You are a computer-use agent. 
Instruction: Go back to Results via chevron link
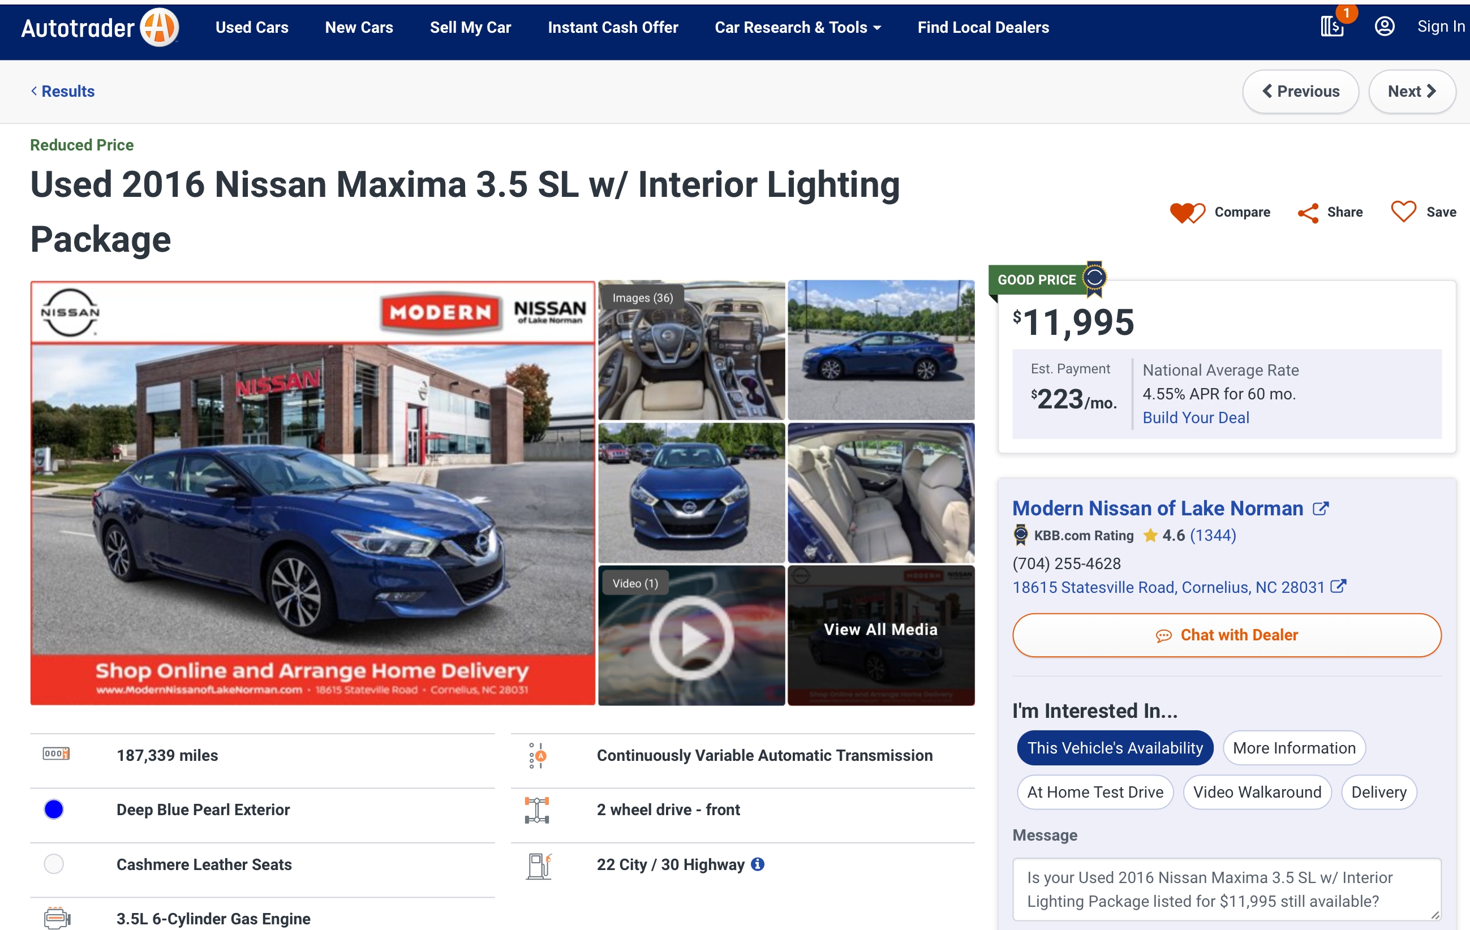click(63, 92)
